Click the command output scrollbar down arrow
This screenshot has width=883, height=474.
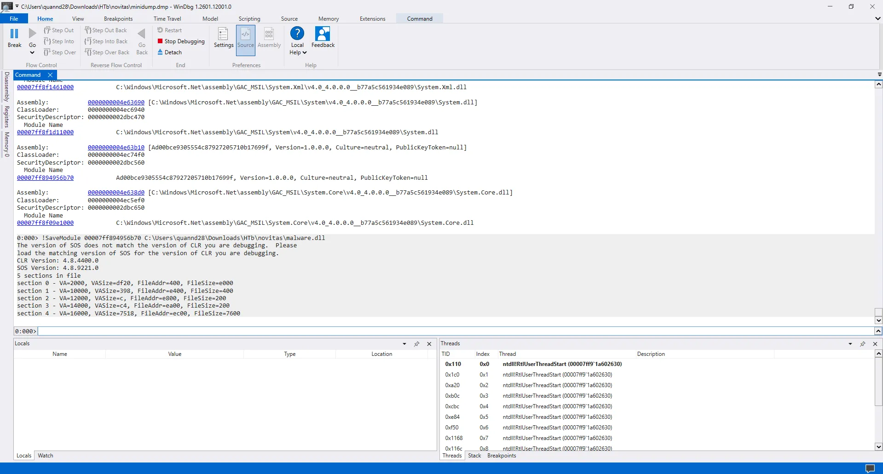pos(878,320)
